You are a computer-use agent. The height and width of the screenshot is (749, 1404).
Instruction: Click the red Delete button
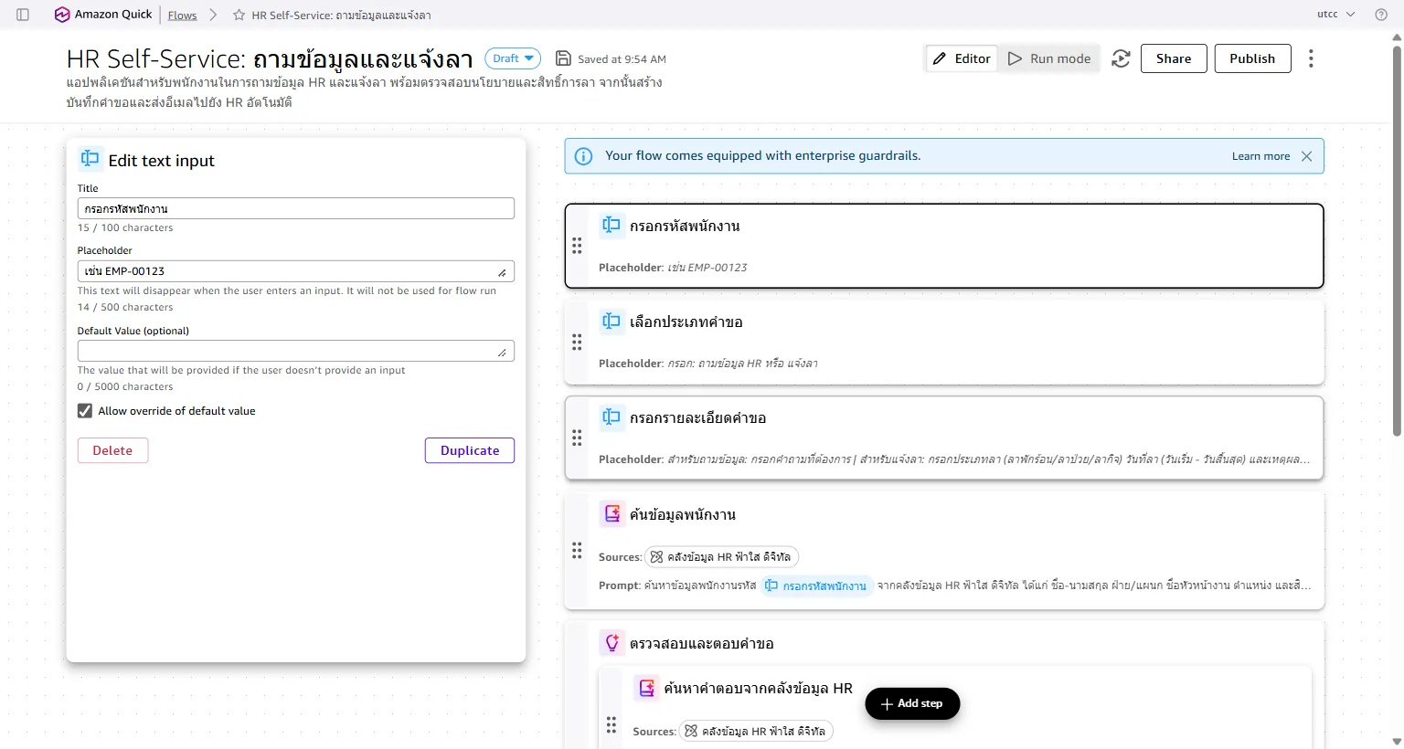(112, 450)
